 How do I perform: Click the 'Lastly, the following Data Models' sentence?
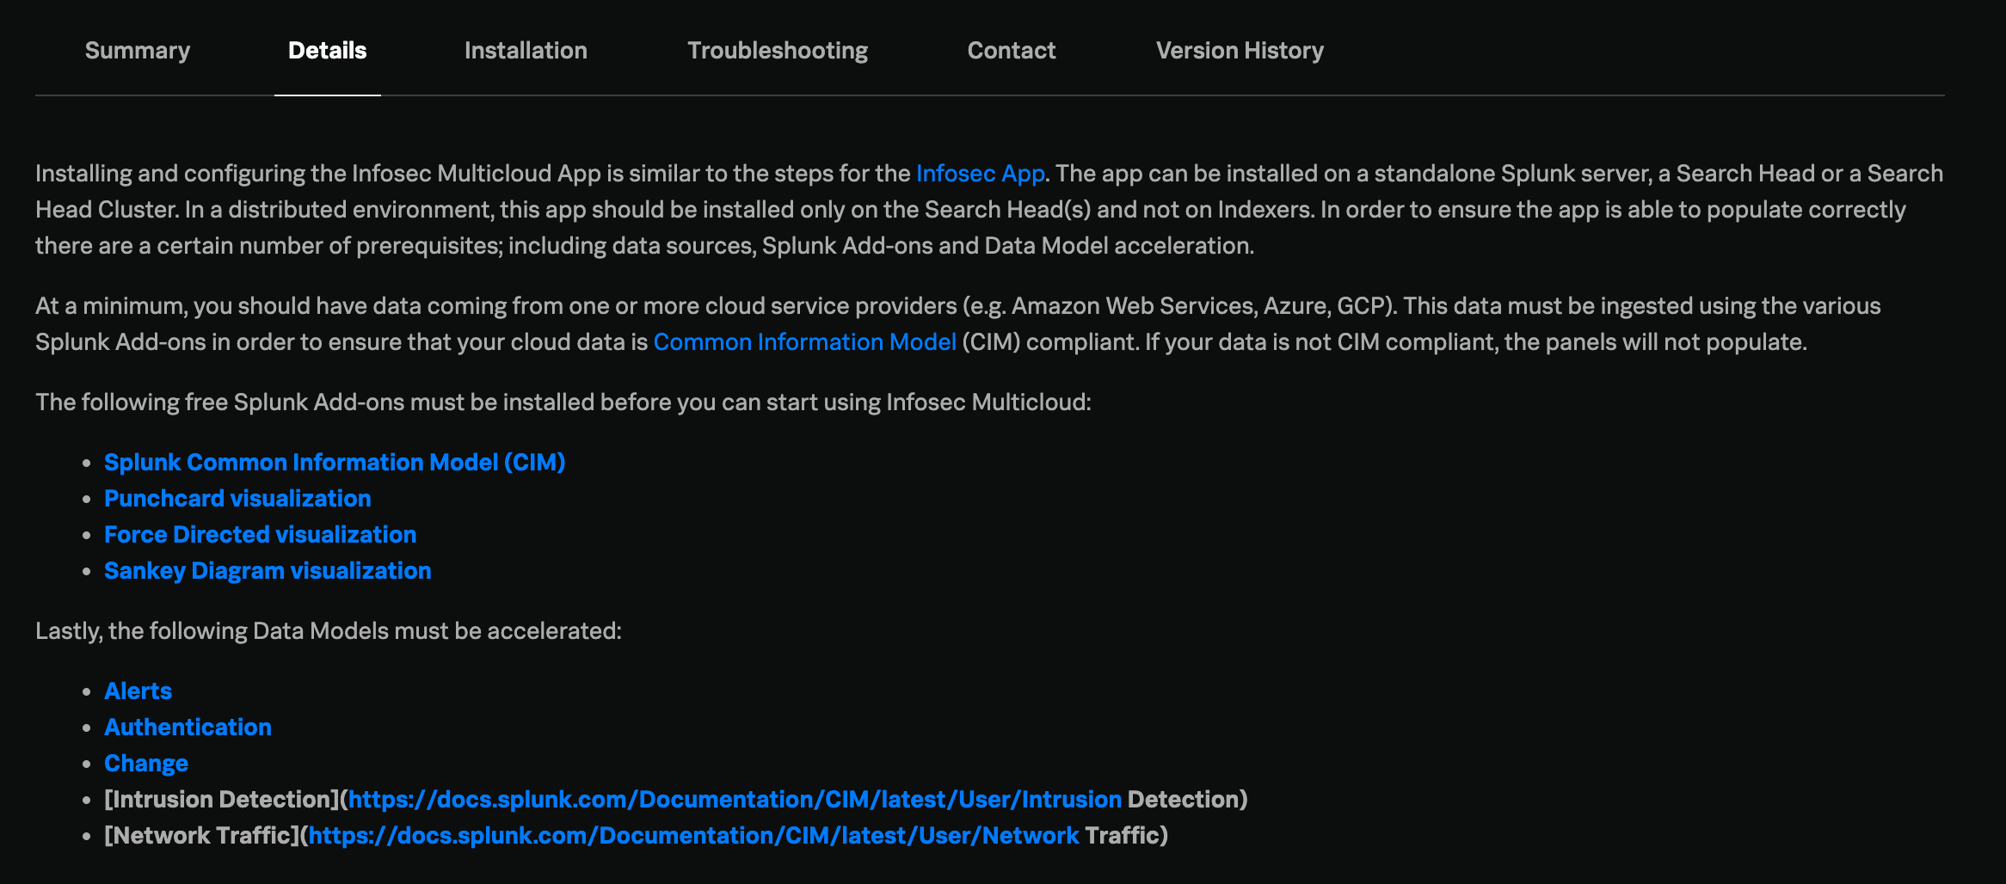329,631
